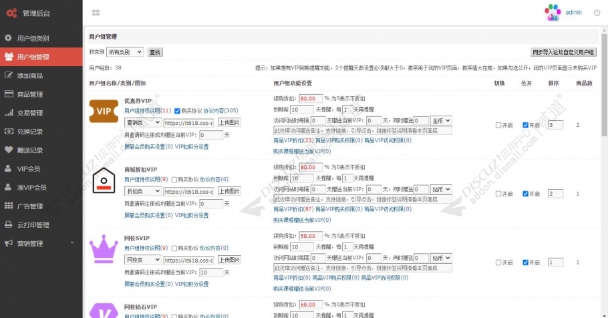
Task: Toggle sidebar with the grid icon in header
Action: tap(96, 13)
